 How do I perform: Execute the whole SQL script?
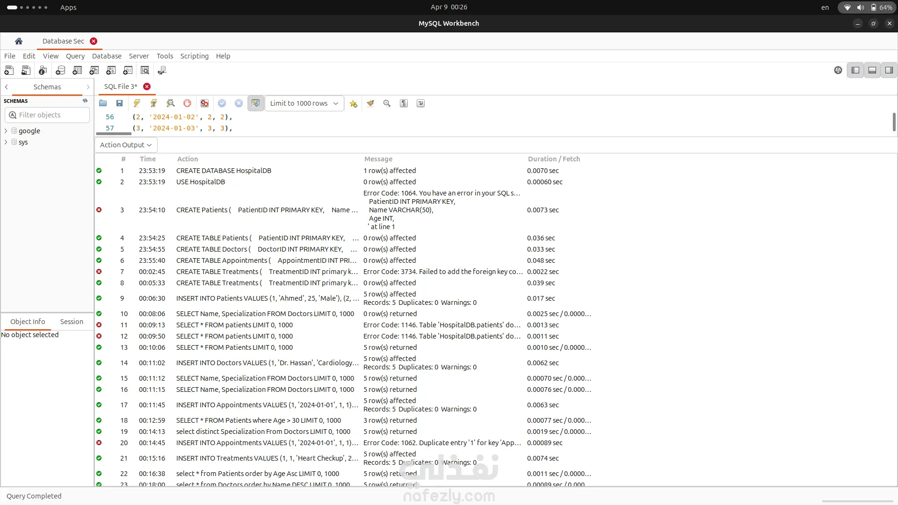point(137,103)
